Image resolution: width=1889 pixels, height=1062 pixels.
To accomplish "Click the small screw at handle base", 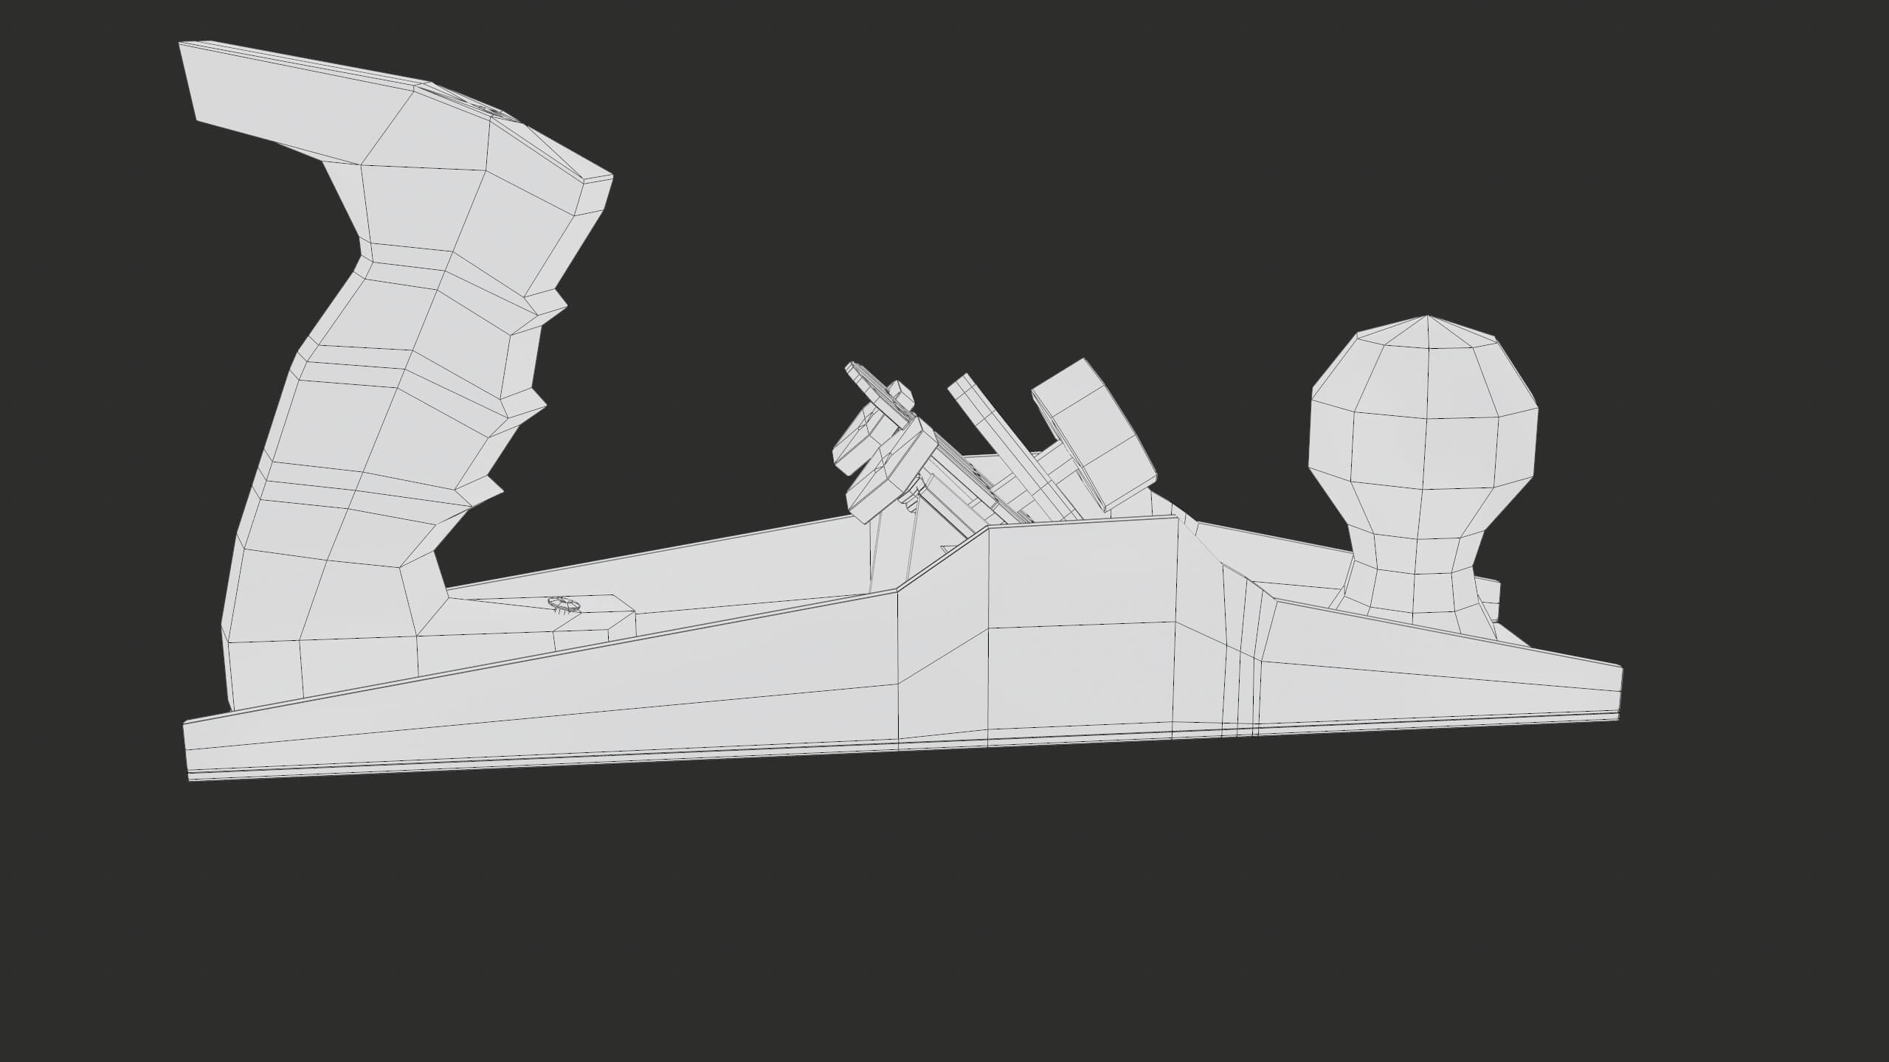I will (565, 604).
